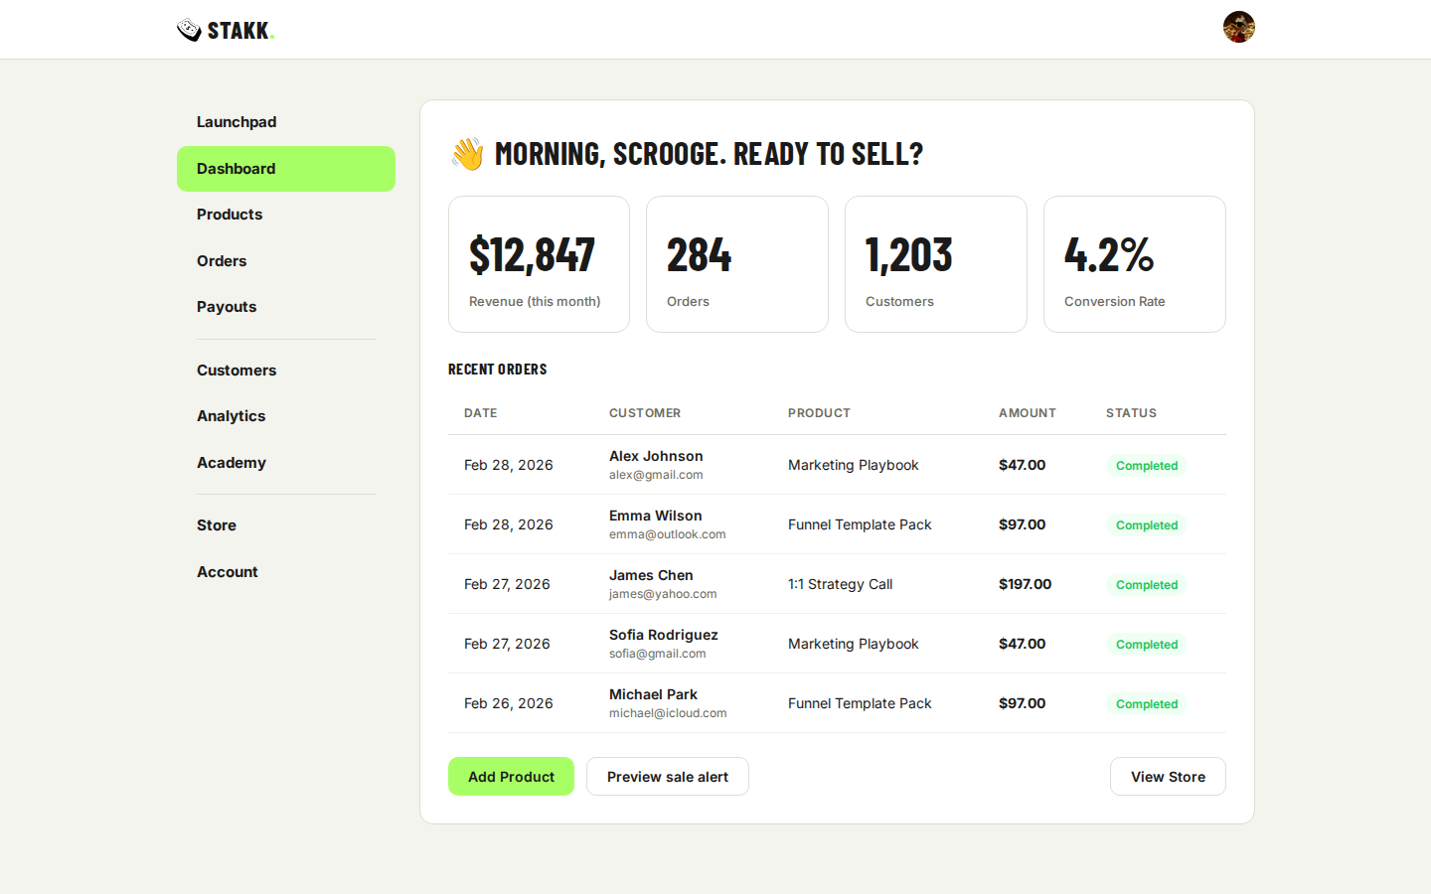This screenshot has height=894, width=1431.
Task: Open the profile avatar in the top right
Action: click(1238, 27)
